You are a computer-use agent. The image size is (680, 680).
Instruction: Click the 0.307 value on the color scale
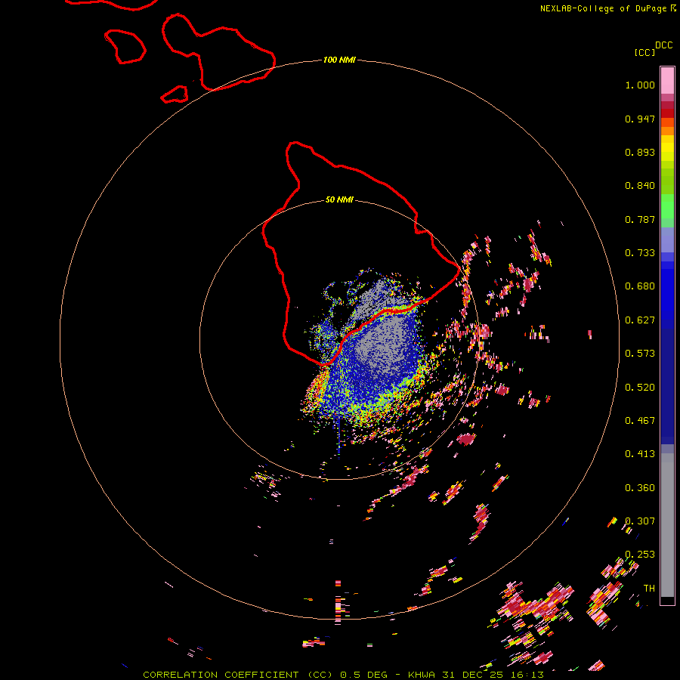[640, 521]
